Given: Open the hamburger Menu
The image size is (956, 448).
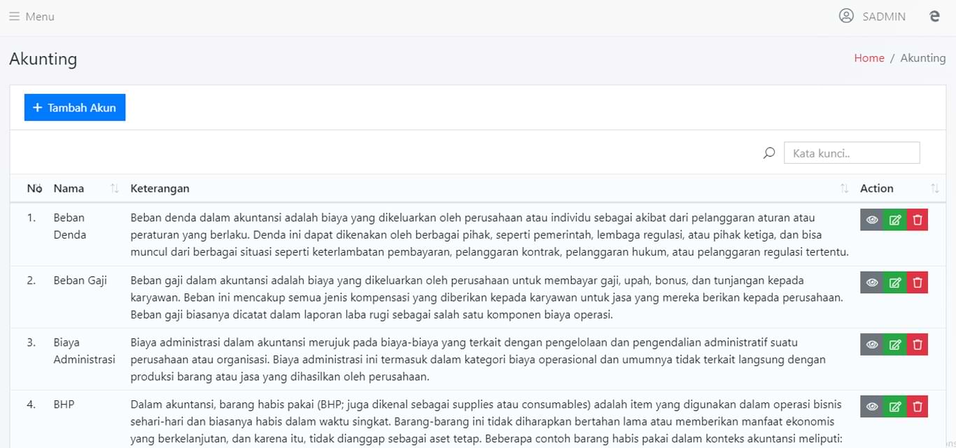Looking at the screenshot, I should tap(13, 16).
